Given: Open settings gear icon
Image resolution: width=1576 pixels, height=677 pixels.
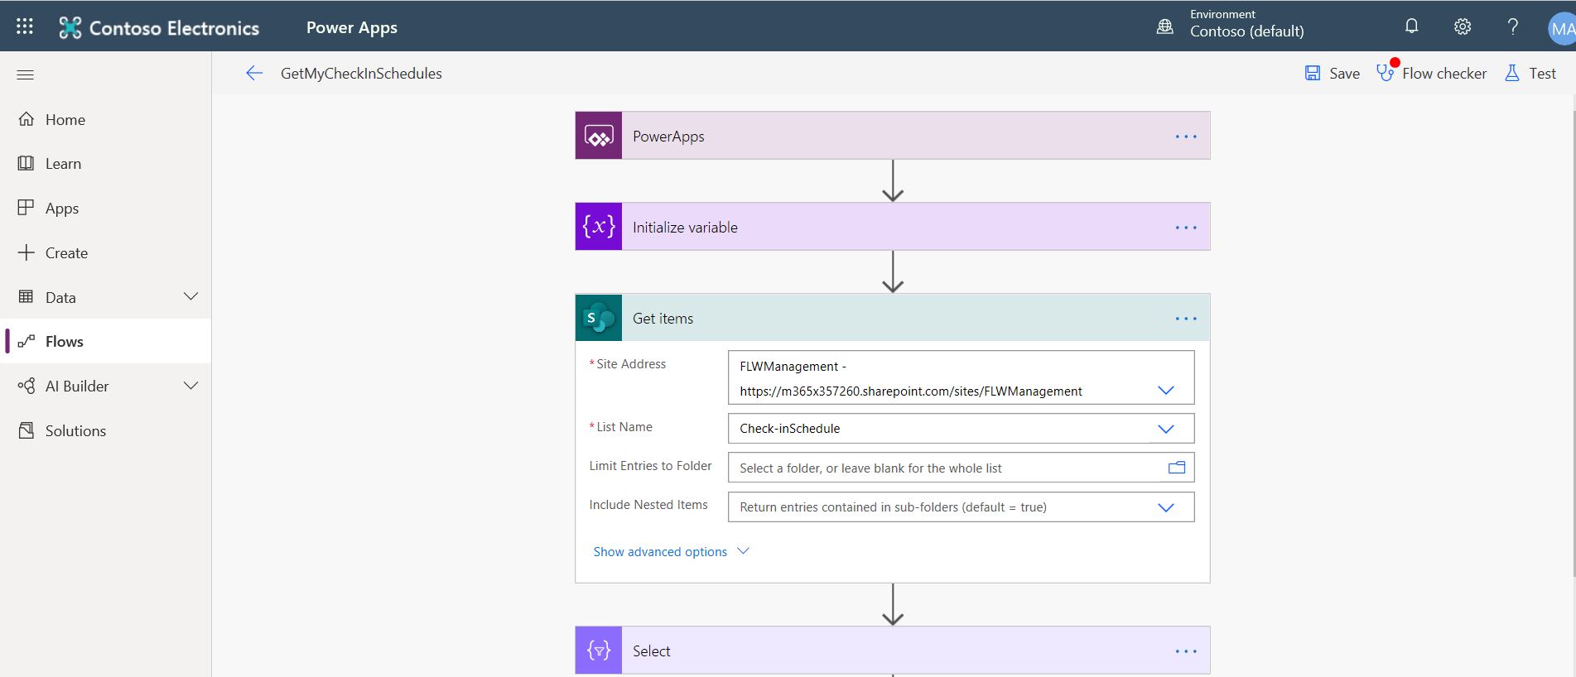Looking at the screenshot, I should click(1463, 26).
